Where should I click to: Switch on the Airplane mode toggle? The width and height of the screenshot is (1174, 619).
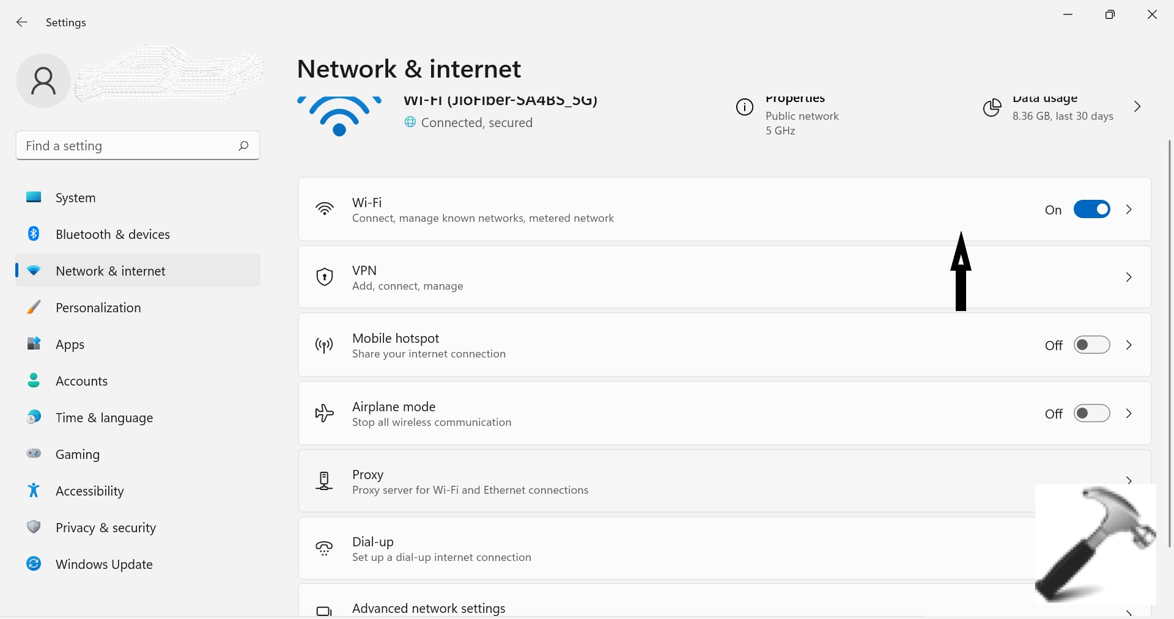pyautogui.click(x=1091, y=414)
